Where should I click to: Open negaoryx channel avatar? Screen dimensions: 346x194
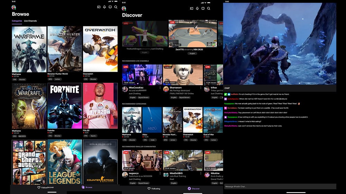[x=125, y=175]
